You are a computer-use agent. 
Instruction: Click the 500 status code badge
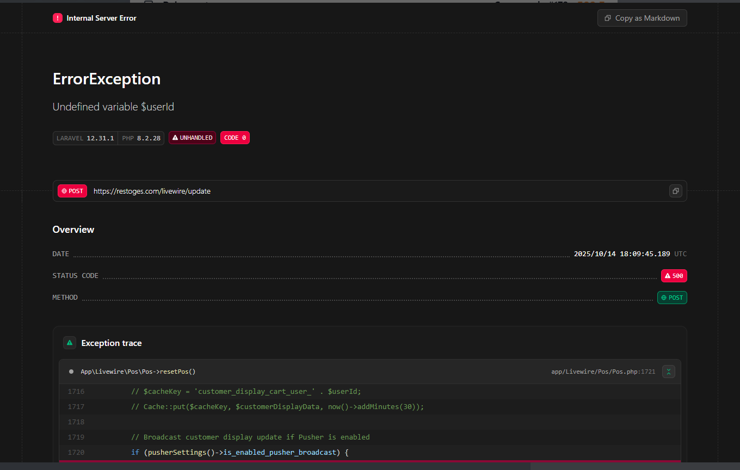[x=674, y=276]
